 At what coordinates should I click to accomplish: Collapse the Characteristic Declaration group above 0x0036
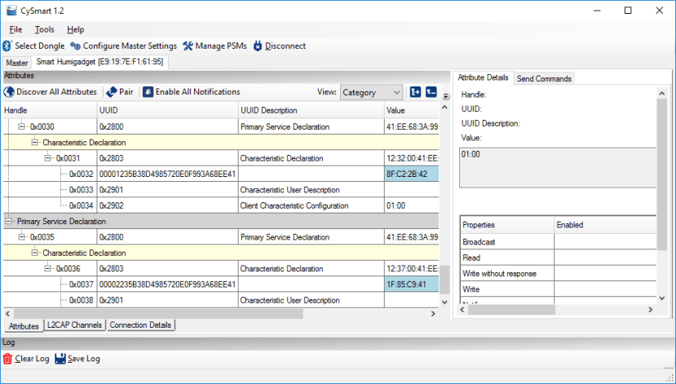click(x=35, y=253)
